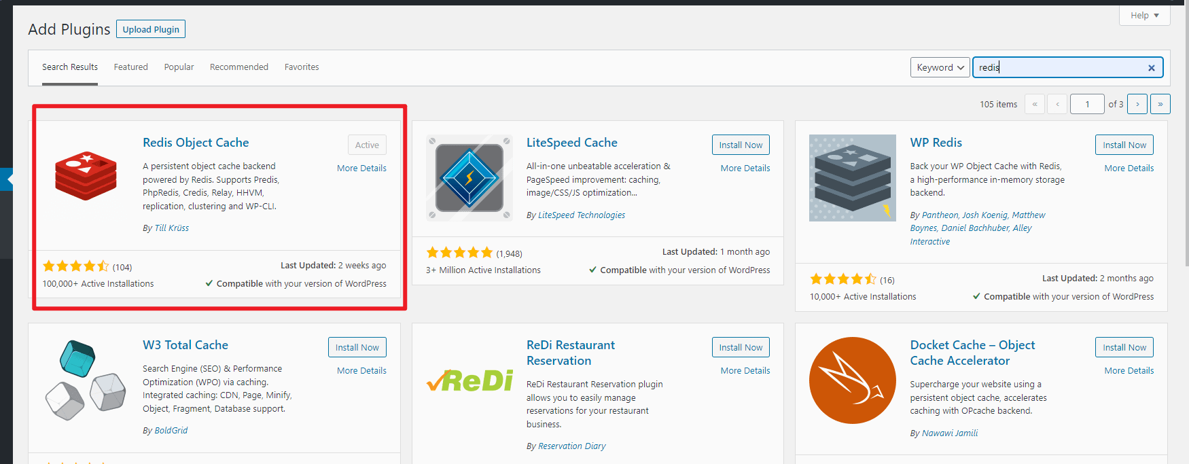Click the WP Redis plugin icon
The height and width of the screenshot is (464, 1189).
pyautogui.click(x=852, y=178)
